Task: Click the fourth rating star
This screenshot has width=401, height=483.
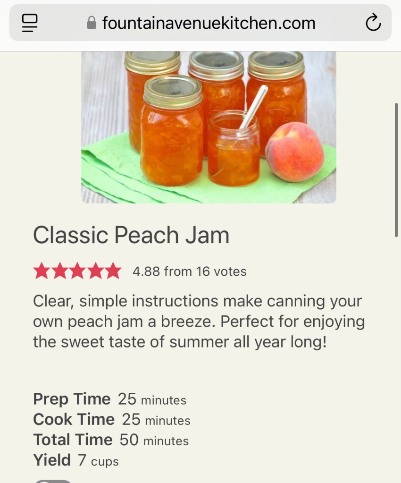Action: (95, 271)
